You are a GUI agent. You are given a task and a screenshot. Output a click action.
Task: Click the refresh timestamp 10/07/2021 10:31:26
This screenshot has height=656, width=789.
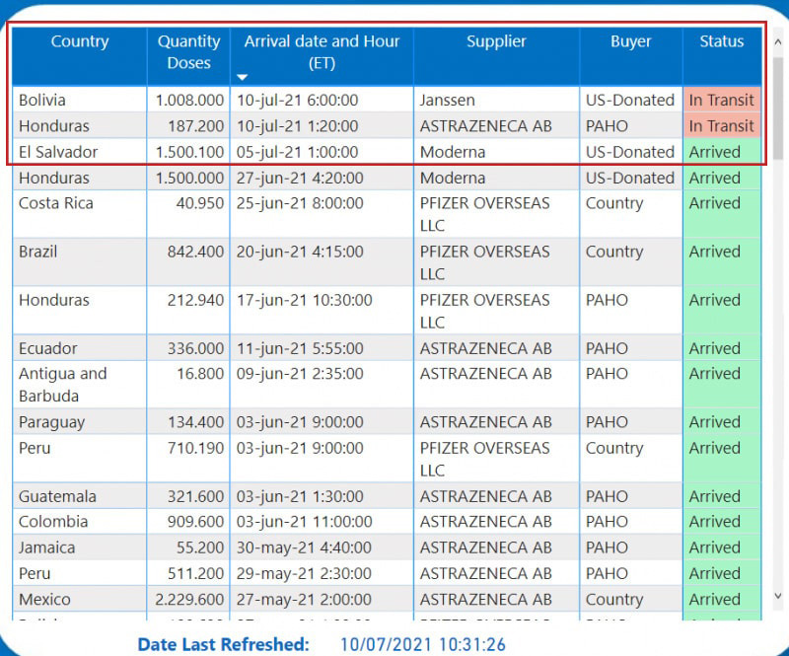(x=423, y=644)
